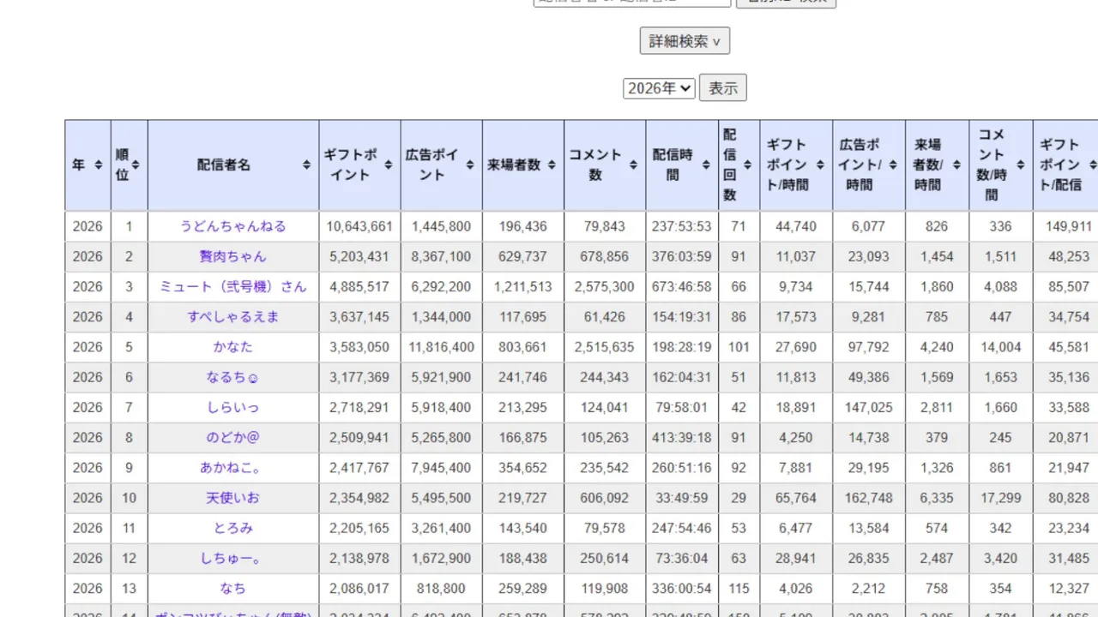
Task: Select gift points value 10,643,661
Action: click(x=359, y=226)
